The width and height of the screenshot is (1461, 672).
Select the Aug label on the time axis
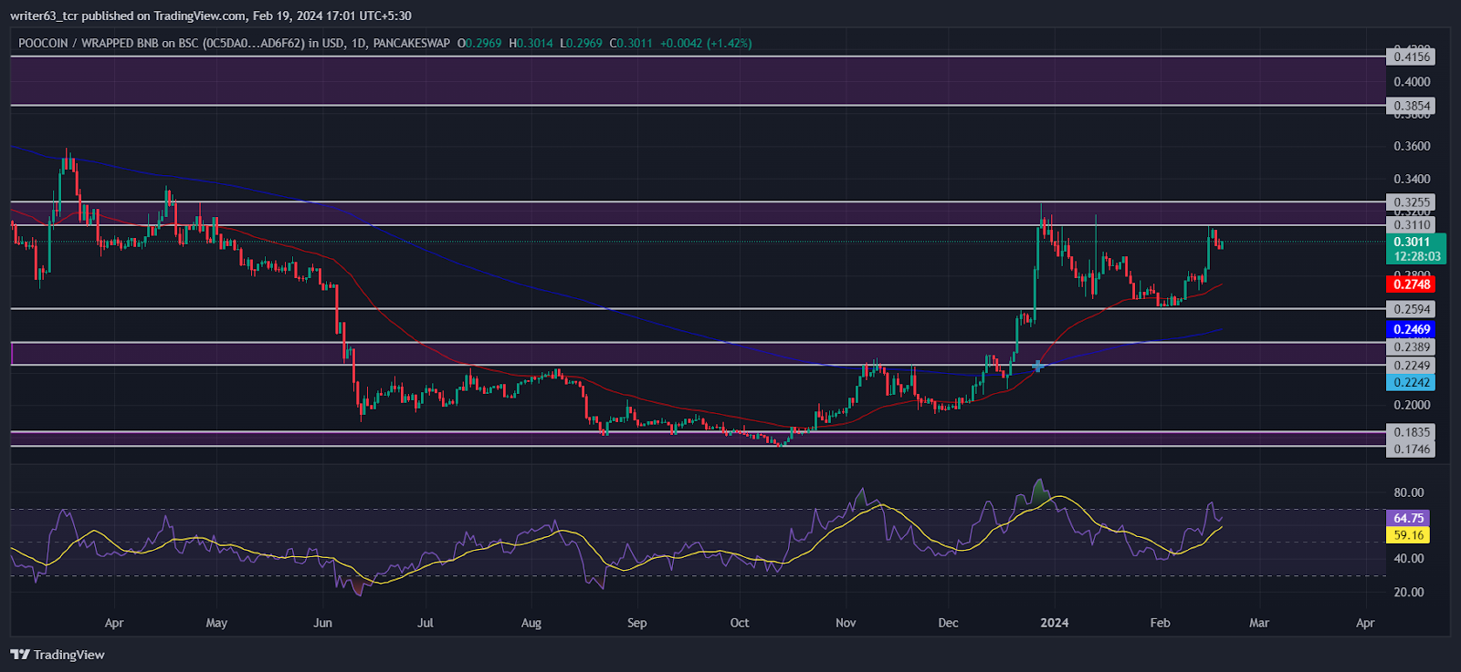(531, 623)
